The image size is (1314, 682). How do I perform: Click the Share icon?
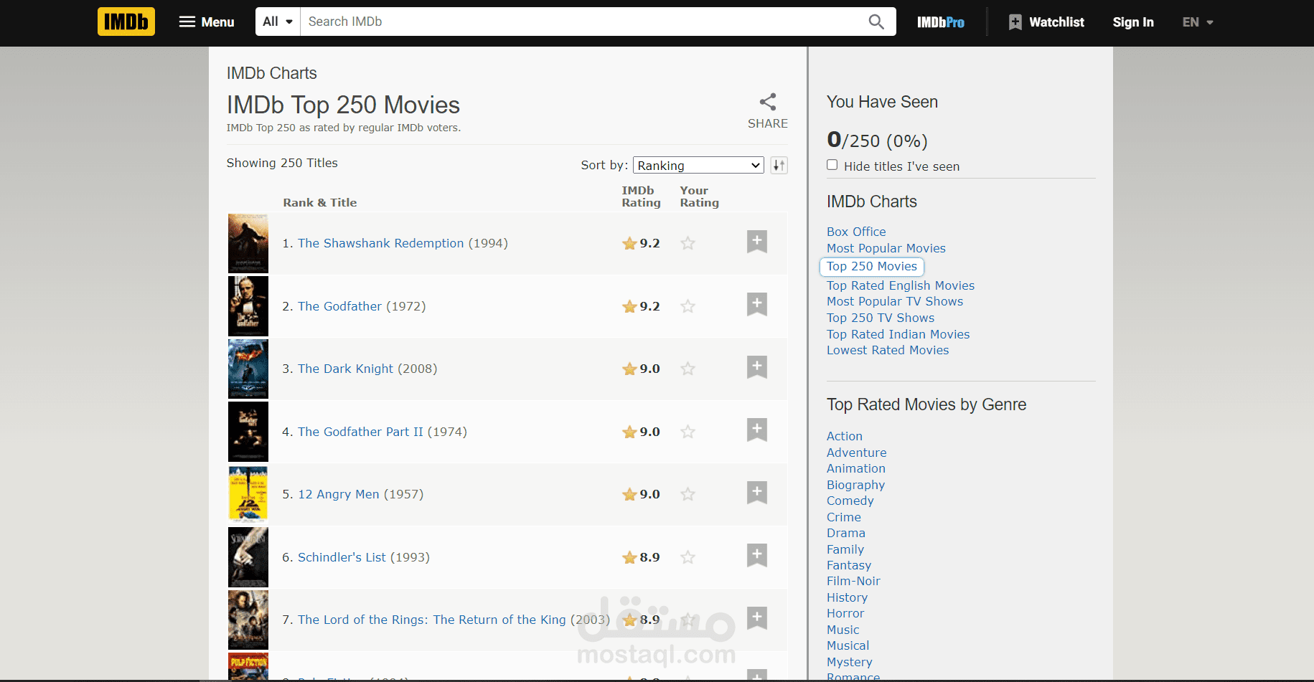(767, 102)
